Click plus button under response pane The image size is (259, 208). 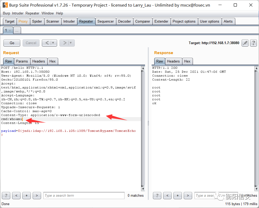pyautogui.click(x=178, y=196)
